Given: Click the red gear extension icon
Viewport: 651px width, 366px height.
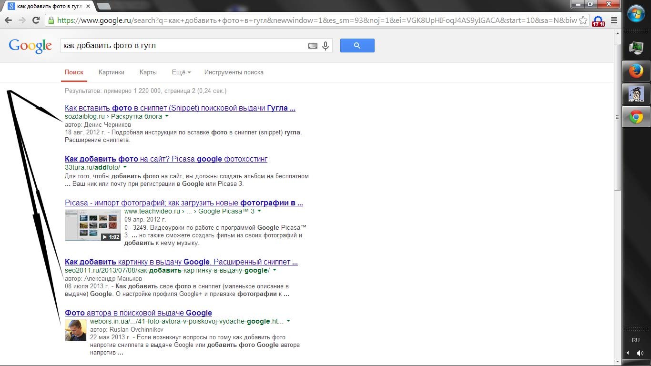Looking at the screenshot, I should point(598,21).
